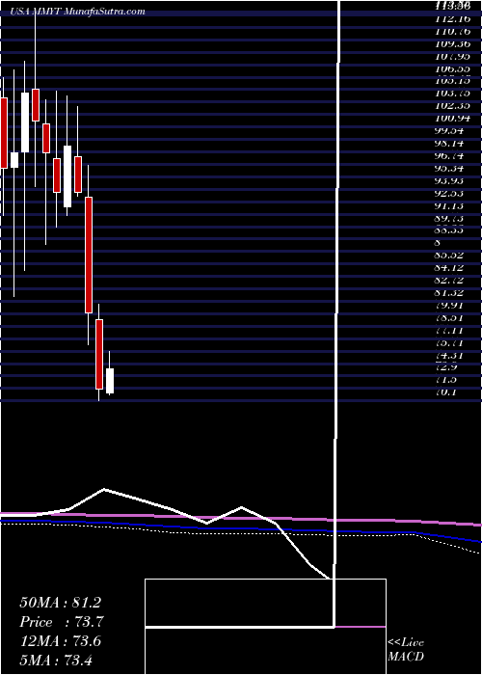This screenshot has width=482, height=675.
Task: Click the 100.94 price axis label
Action: click(455, 118)
